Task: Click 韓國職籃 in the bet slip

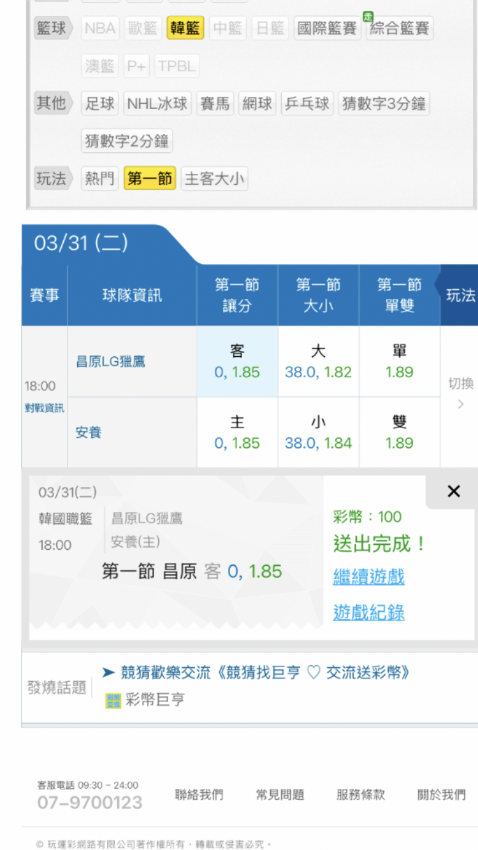Action: click(66, 519)
